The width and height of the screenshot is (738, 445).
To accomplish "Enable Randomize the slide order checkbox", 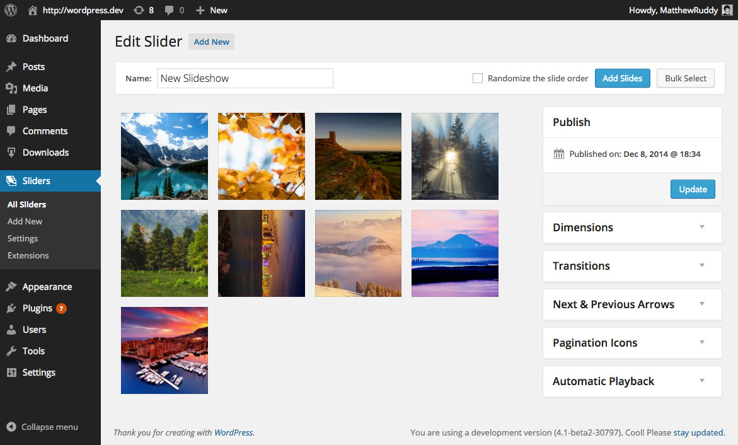I will (478, 78).
